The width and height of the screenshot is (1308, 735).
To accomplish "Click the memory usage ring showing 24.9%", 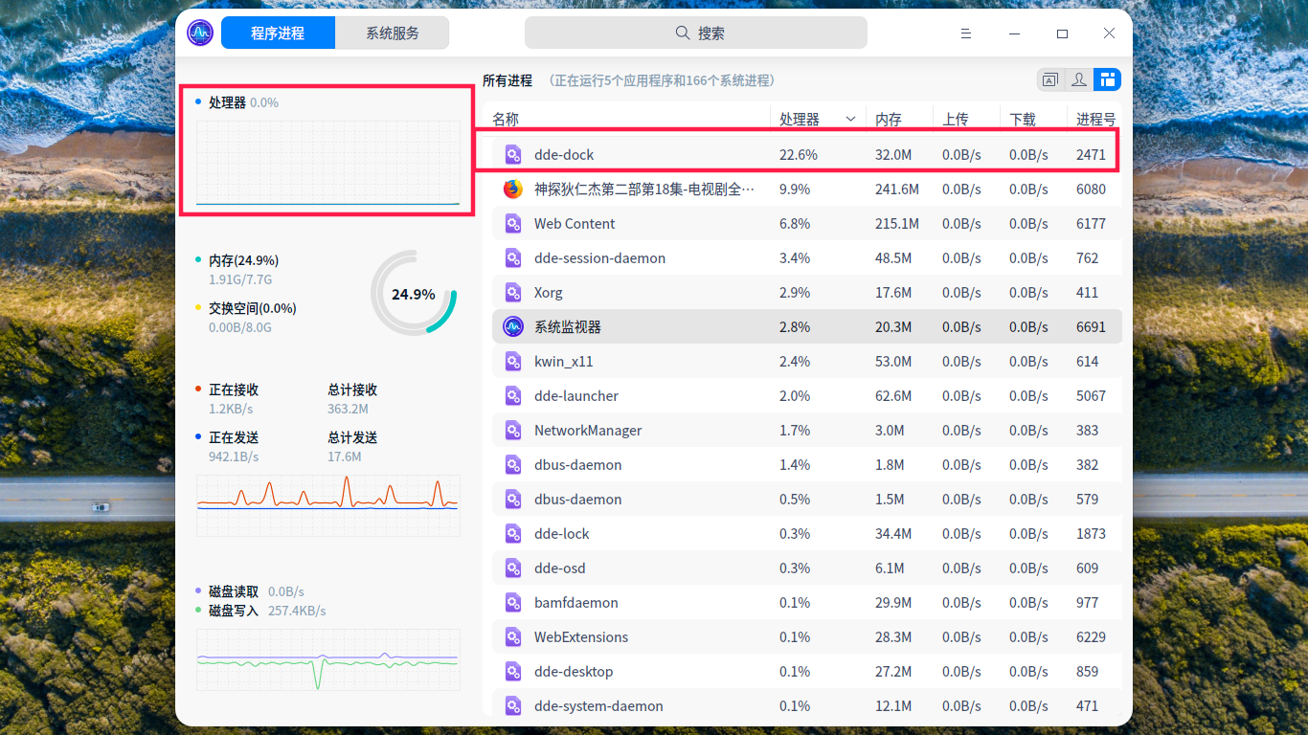I will [x=413, y=295].
